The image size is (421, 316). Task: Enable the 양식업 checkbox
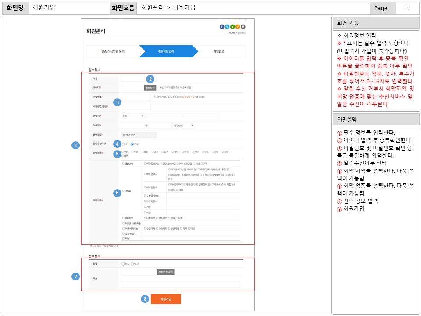tap(123, 191)
